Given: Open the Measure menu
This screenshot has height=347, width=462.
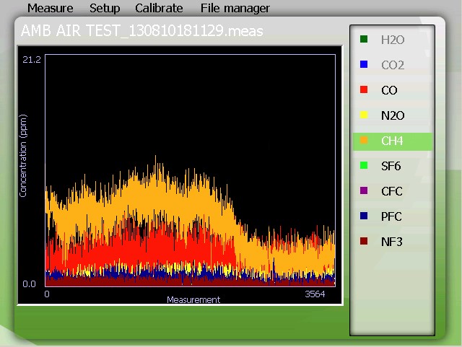Looking at the screenshot, I should click(x=50, y=9).
